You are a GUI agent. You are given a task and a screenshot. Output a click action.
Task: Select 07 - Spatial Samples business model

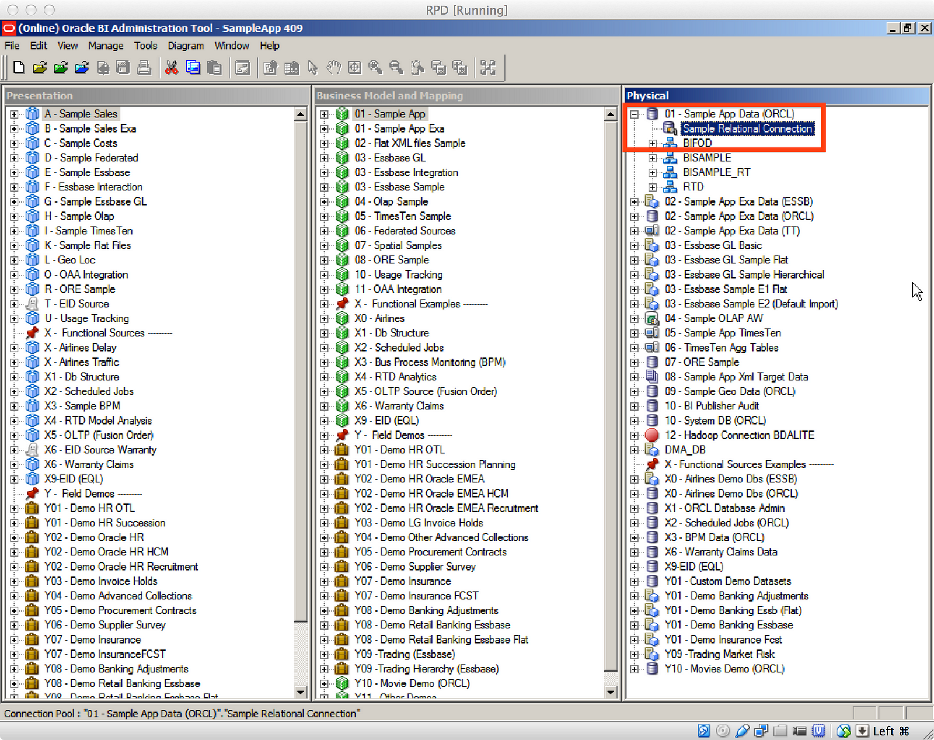[x=398, y=245]
